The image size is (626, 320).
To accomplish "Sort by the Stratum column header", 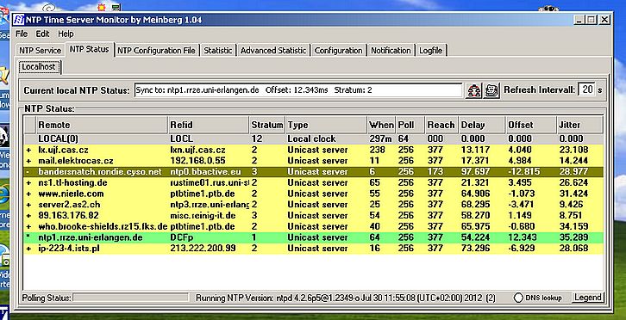I will 267,125.
